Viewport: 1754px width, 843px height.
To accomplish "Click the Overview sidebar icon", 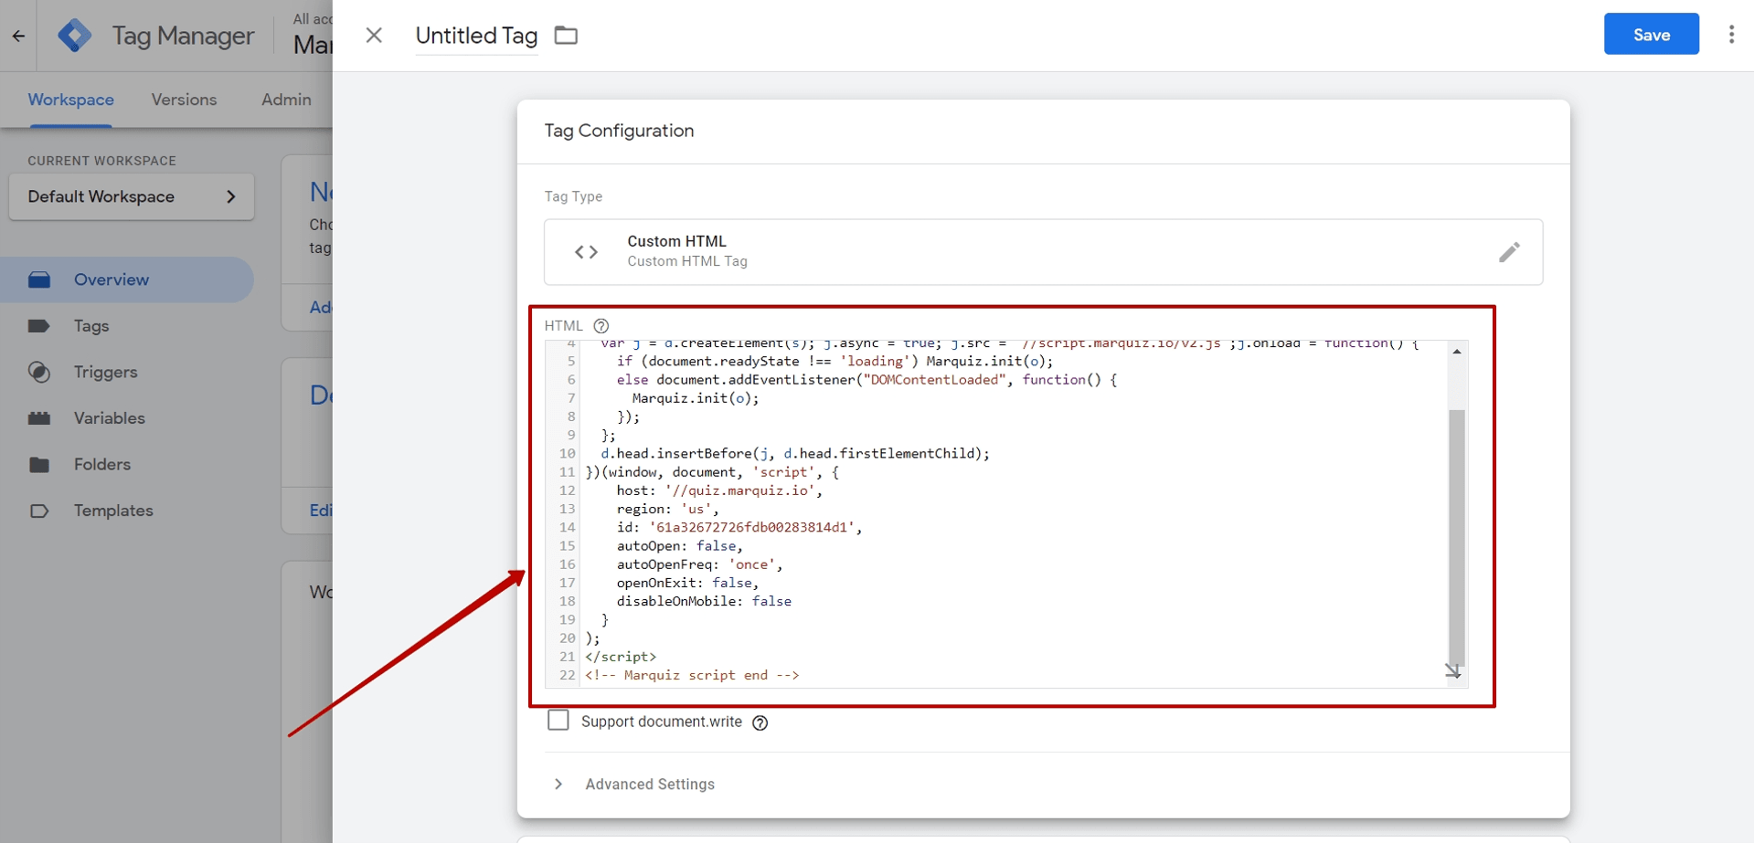I will pyautogui.click(x=39, y=279).
